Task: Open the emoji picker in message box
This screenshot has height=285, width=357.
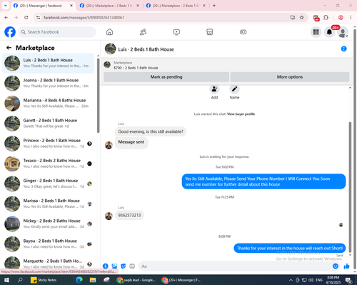Action: point(336,266)
